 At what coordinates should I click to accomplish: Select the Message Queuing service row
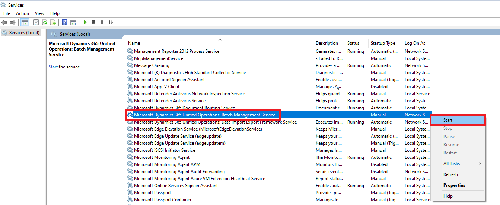(152, 65)
